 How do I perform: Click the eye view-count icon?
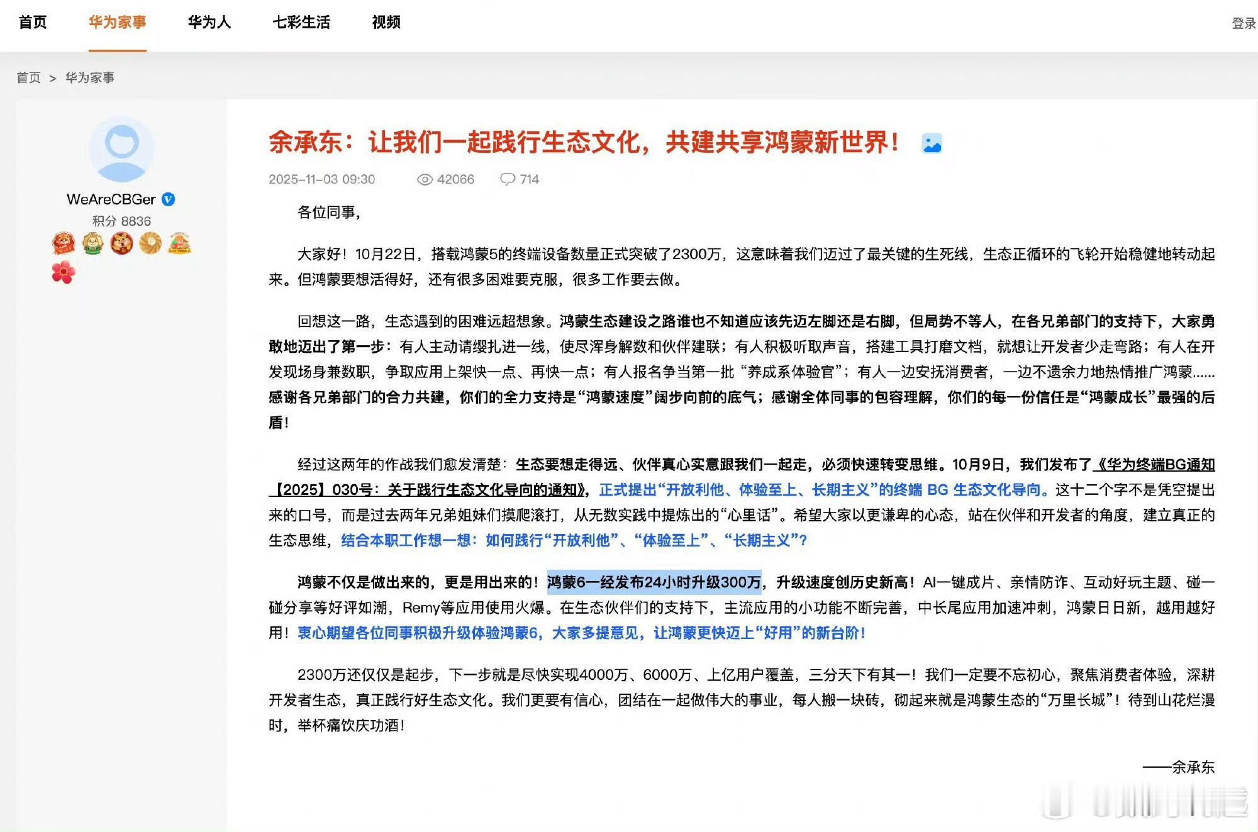[x=425, y=180]
